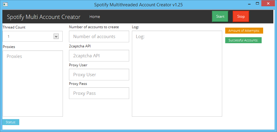Click the Proxies label above text area
Image resolution: width=277 pixels, height=132 pixels.
pos(9,47)
